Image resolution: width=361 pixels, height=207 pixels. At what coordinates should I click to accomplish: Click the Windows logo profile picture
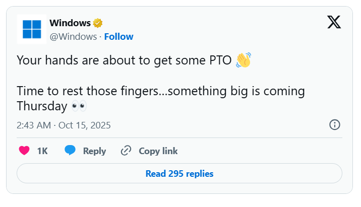[32, 29]
